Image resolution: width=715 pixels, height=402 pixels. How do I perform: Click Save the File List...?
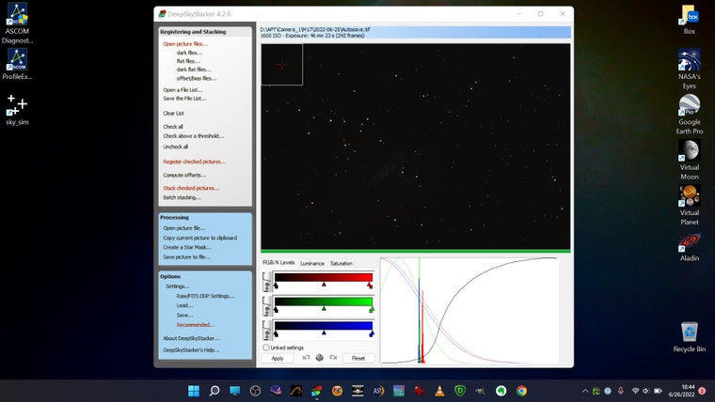184,99
